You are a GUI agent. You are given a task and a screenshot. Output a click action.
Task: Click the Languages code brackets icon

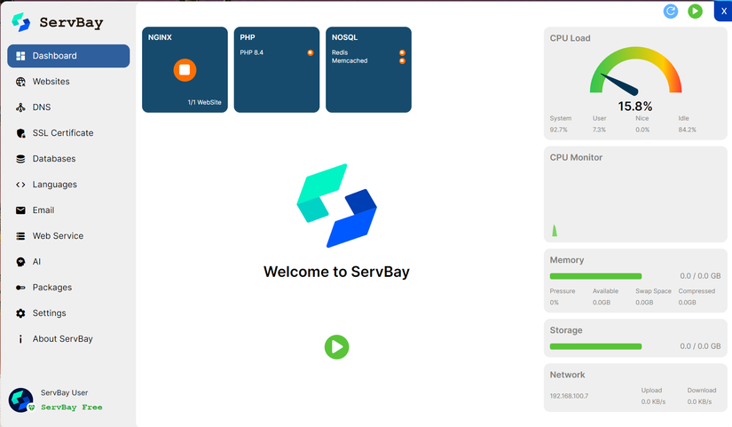pyautogui.click(x=20, y=185)
